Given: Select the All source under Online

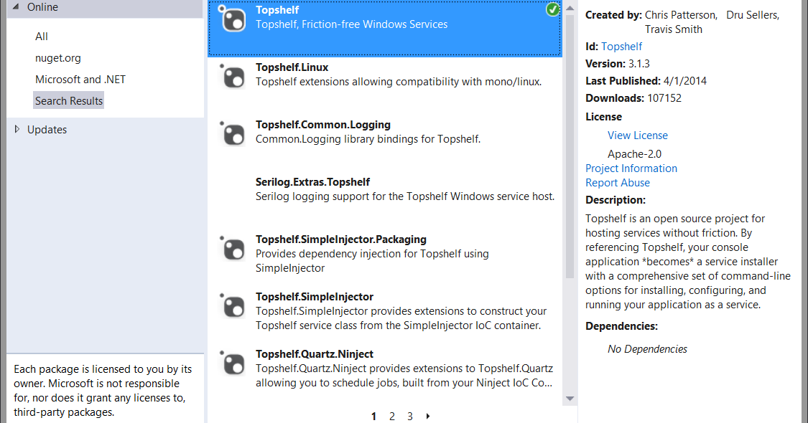Looking at the screenshot, I should (x=42, y=37).
